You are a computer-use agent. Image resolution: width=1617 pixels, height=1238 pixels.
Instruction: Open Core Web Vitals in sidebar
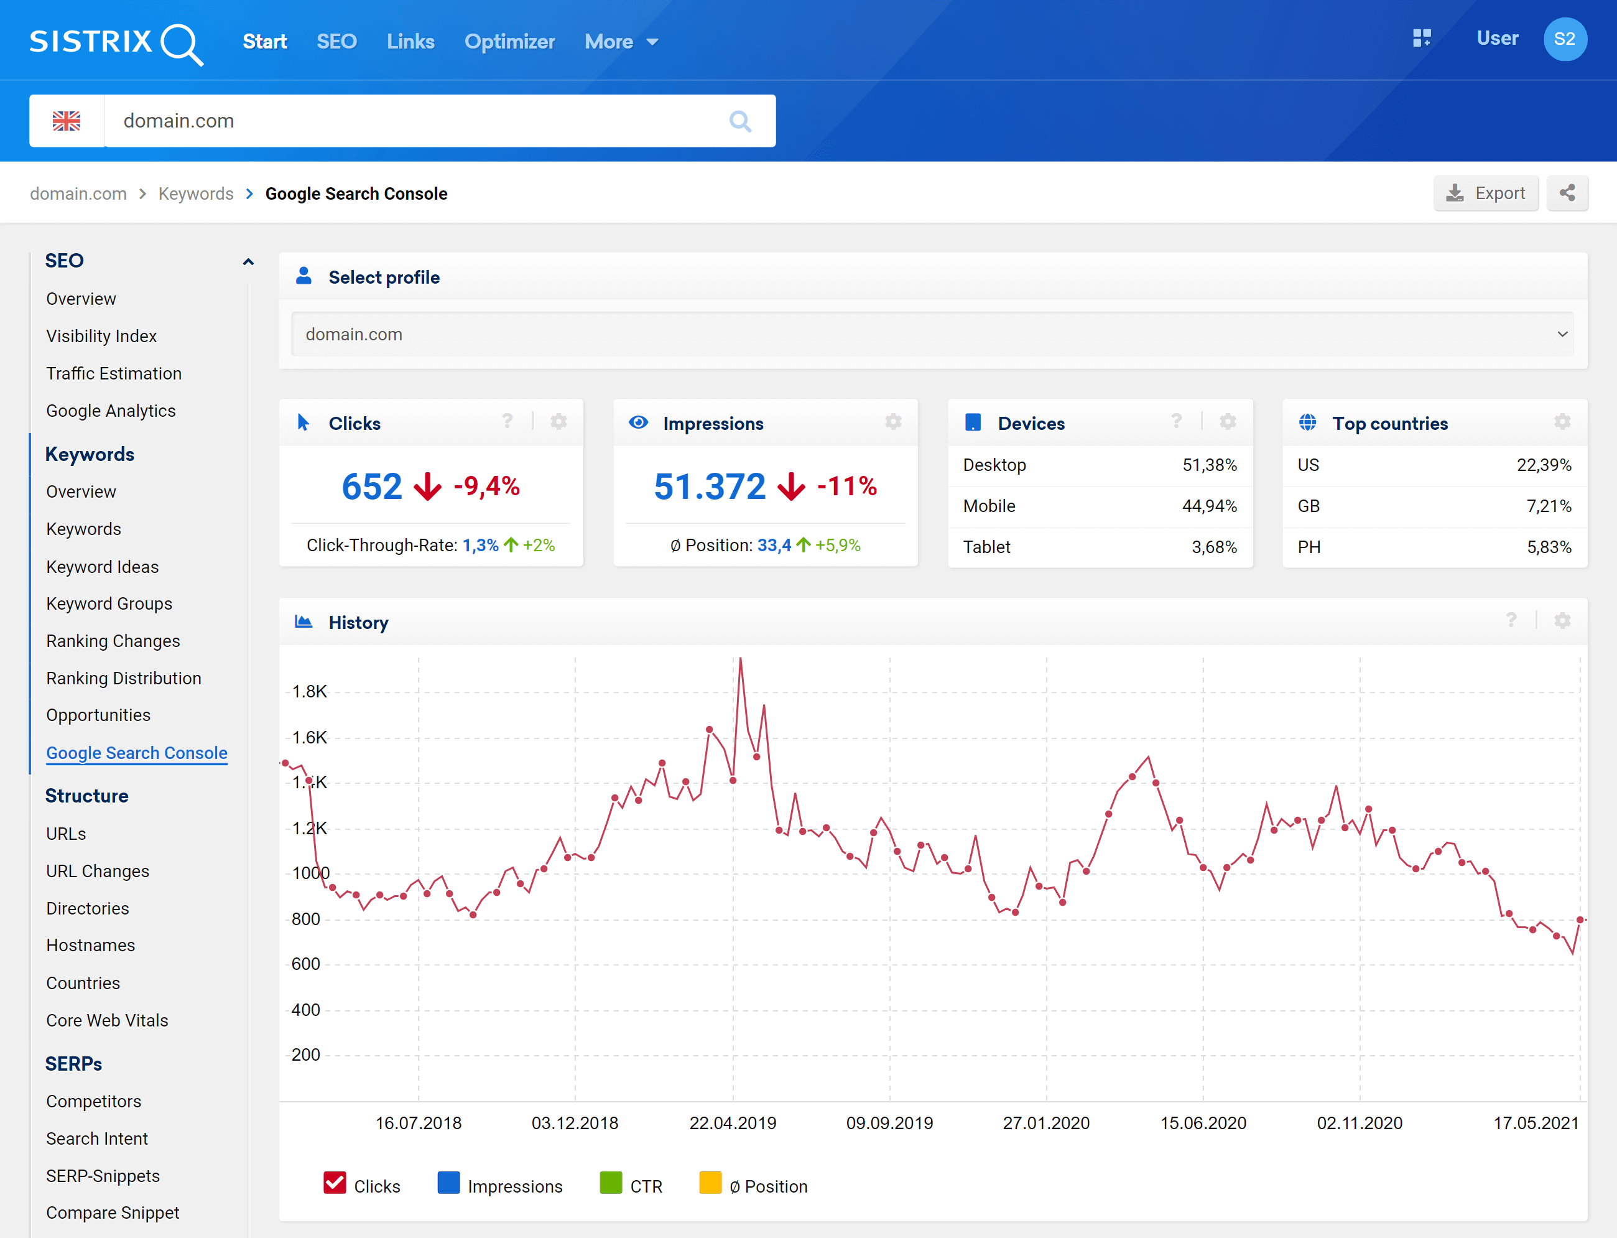coord(107,1021)
